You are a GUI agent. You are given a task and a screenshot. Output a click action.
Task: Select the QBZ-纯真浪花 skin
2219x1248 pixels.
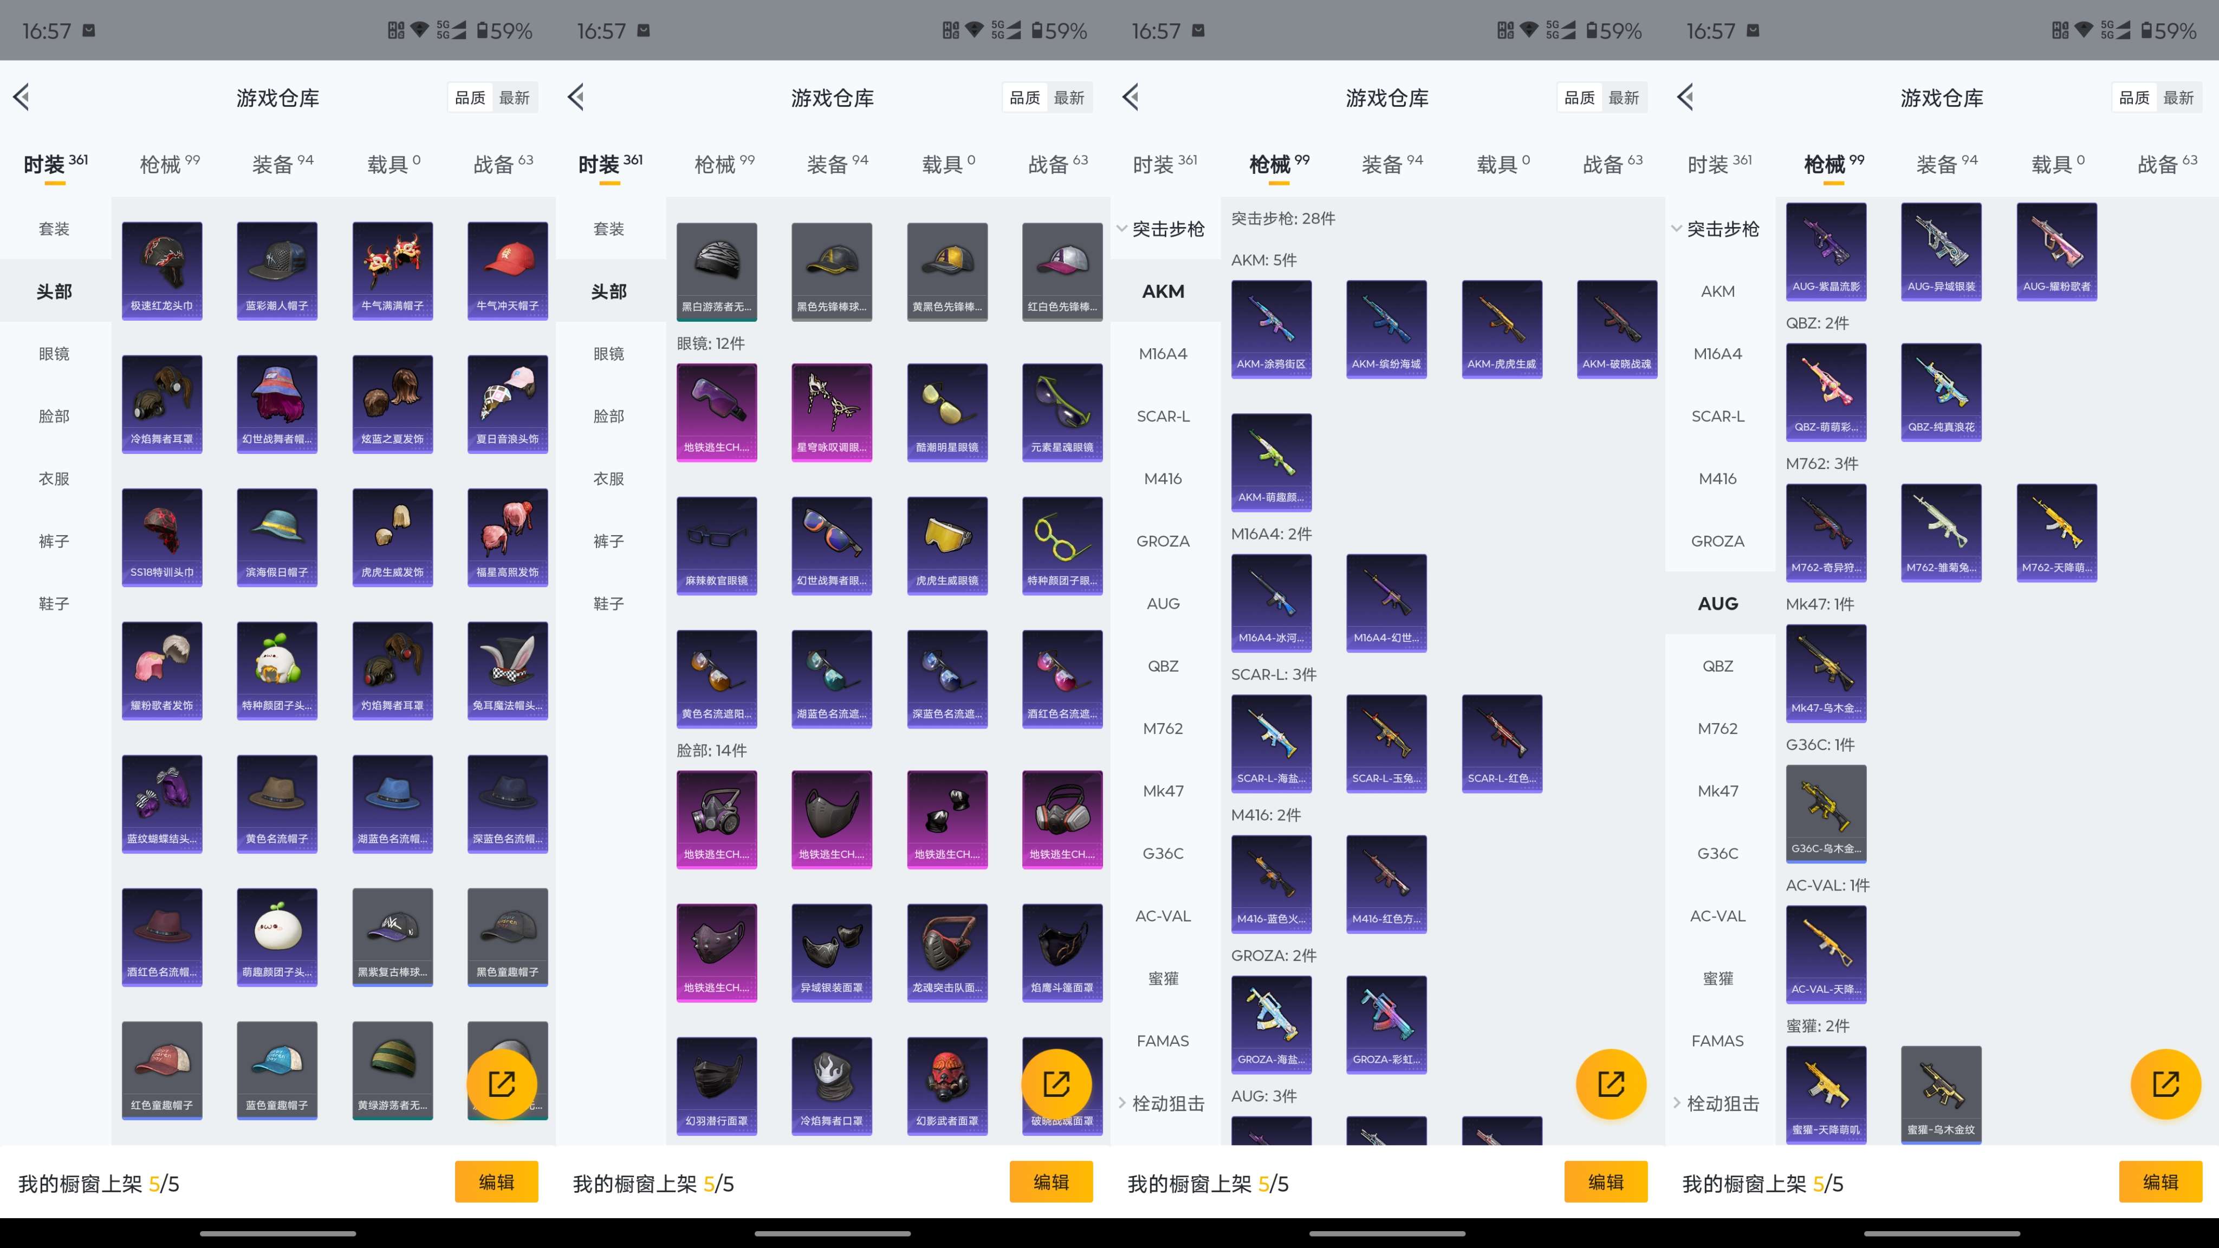coord(1942,393)
